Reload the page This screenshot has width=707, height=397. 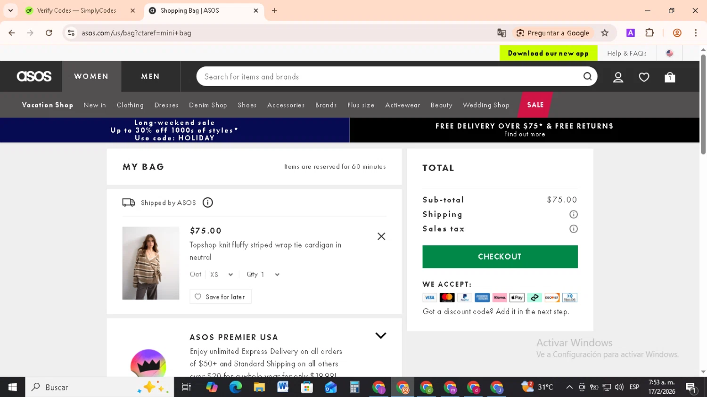49,33
